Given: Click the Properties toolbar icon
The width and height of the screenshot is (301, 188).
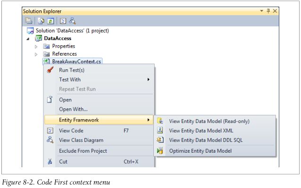Looking at the screenshot, I should pos(29,21).
